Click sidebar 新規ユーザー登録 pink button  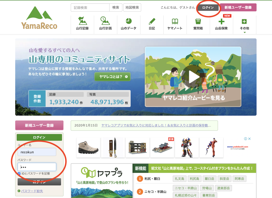pyautogui.click(x=39, y=125)
